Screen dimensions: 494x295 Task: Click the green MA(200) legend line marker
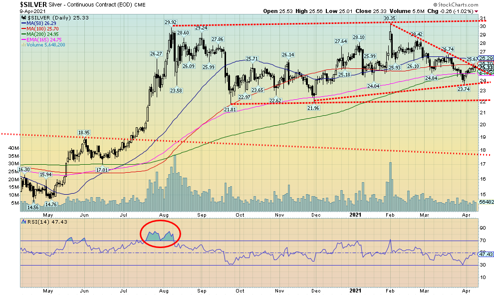(x=23, y=34)
